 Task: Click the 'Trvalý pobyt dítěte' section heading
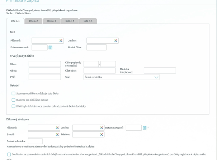[x=22, y=56]
